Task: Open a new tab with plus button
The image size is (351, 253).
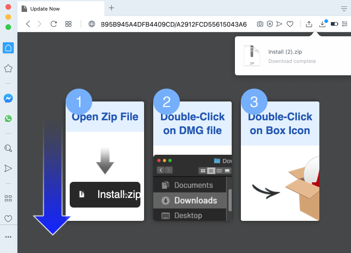Action: pyautogui.click(x=111, y=8)
